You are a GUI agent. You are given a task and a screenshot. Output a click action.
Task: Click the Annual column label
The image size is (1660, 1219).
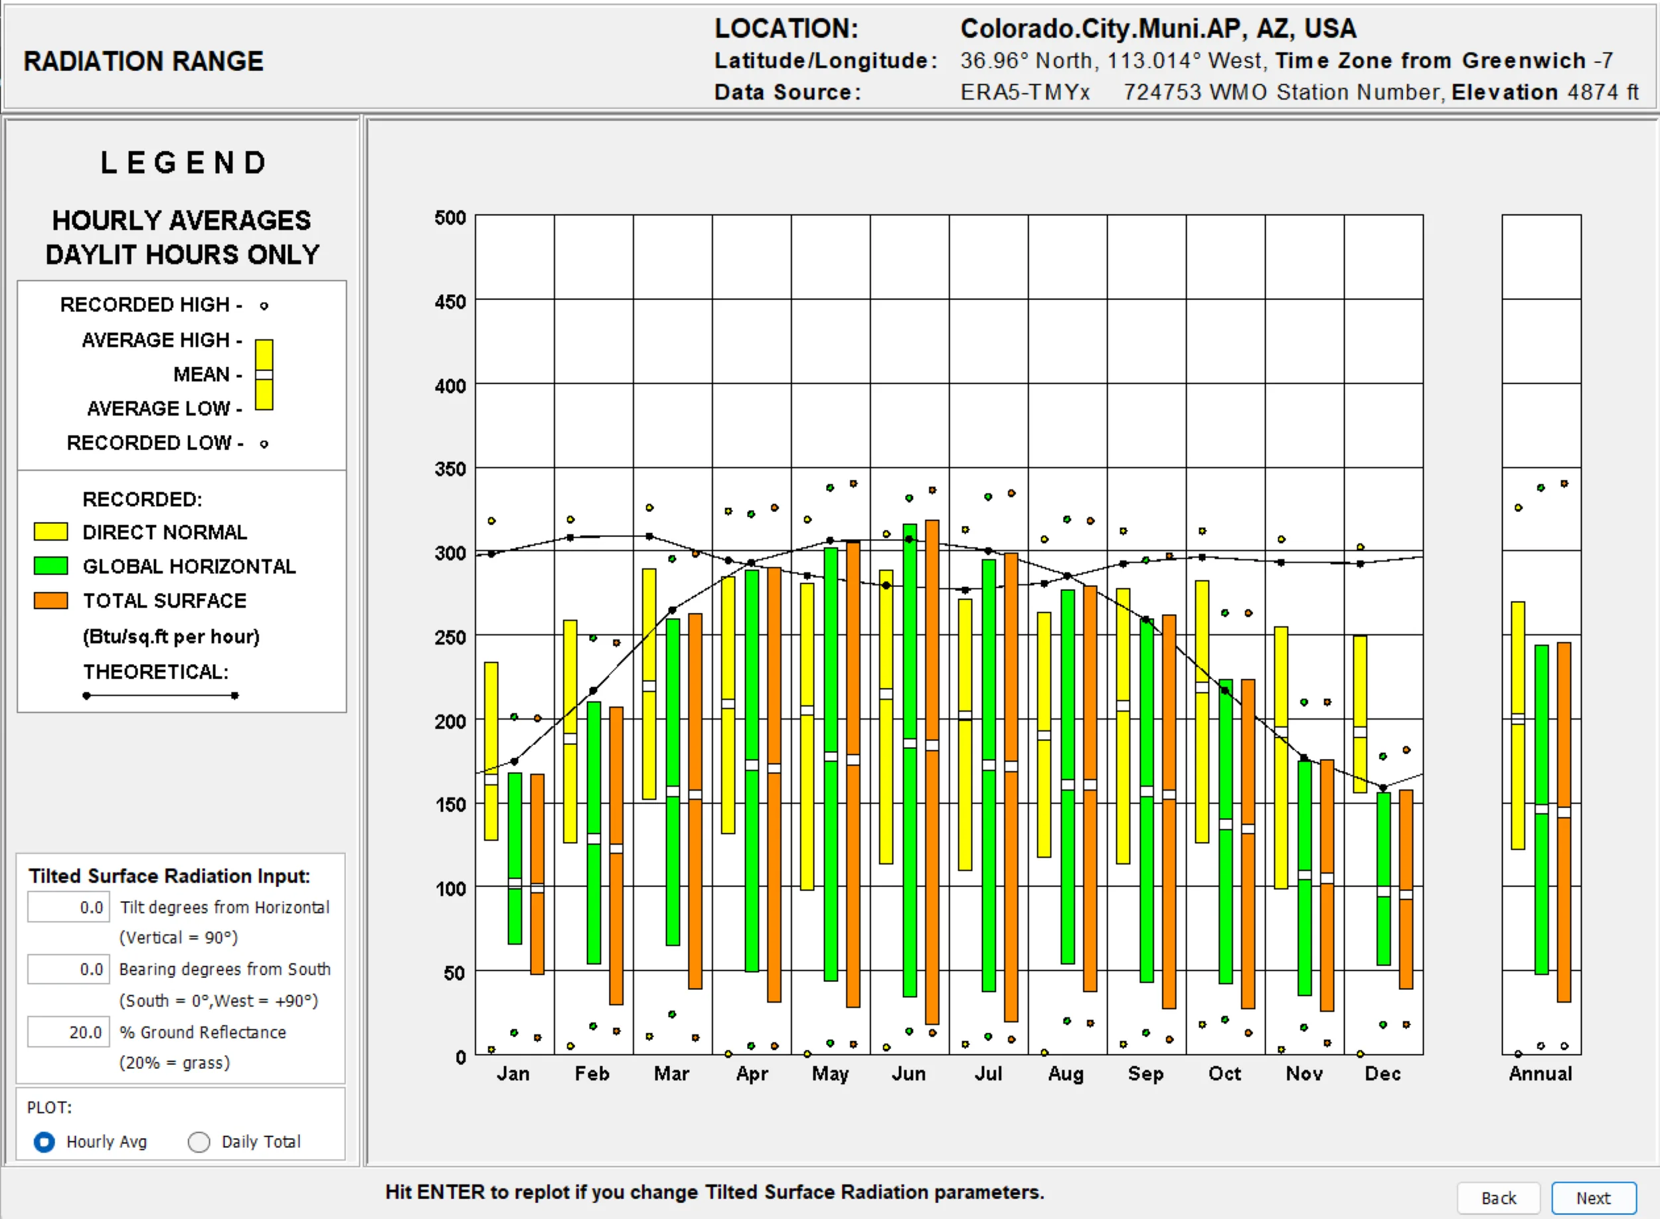point(1540,1074)
